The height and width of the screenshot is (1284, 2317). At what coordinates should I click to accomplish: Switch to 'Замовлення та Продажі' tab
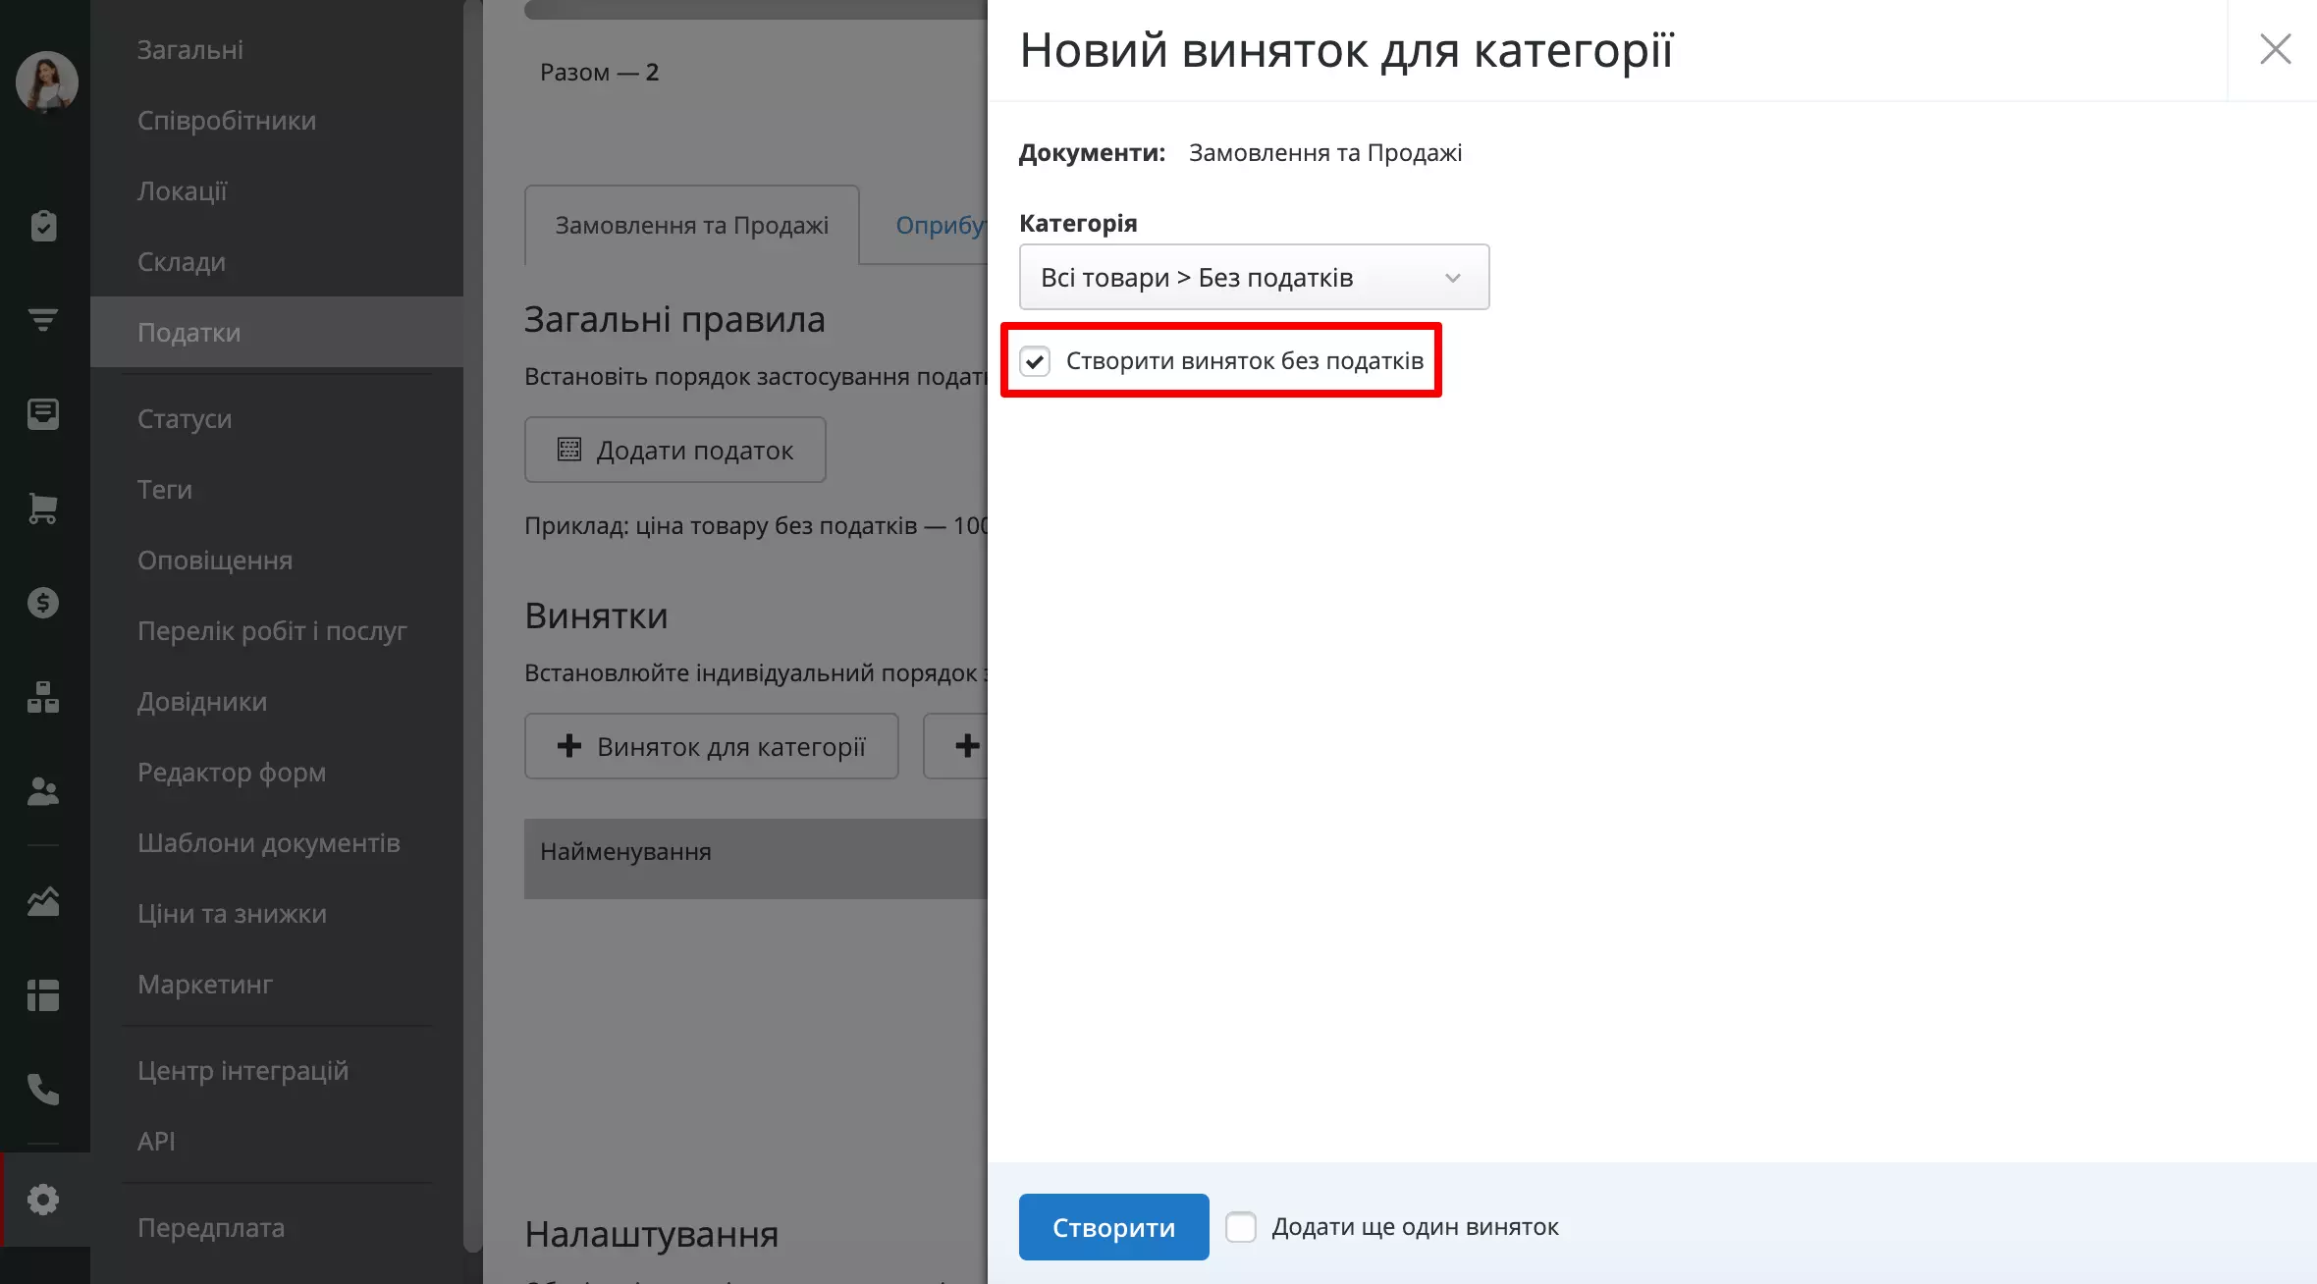tap(691, 225)
